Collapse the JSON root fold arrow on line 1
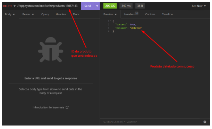This screenshot has width=212, height=129. click(x=111, y=21)
